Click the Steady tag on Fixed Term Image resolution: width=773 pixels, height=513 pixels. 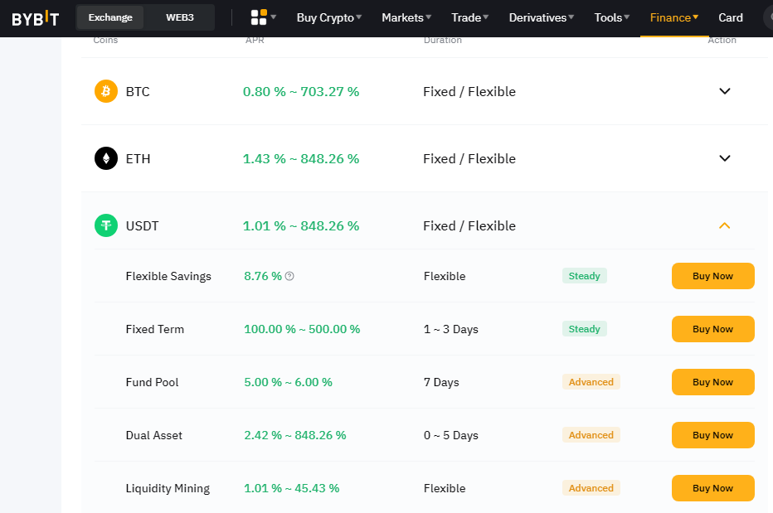(584, 329)
